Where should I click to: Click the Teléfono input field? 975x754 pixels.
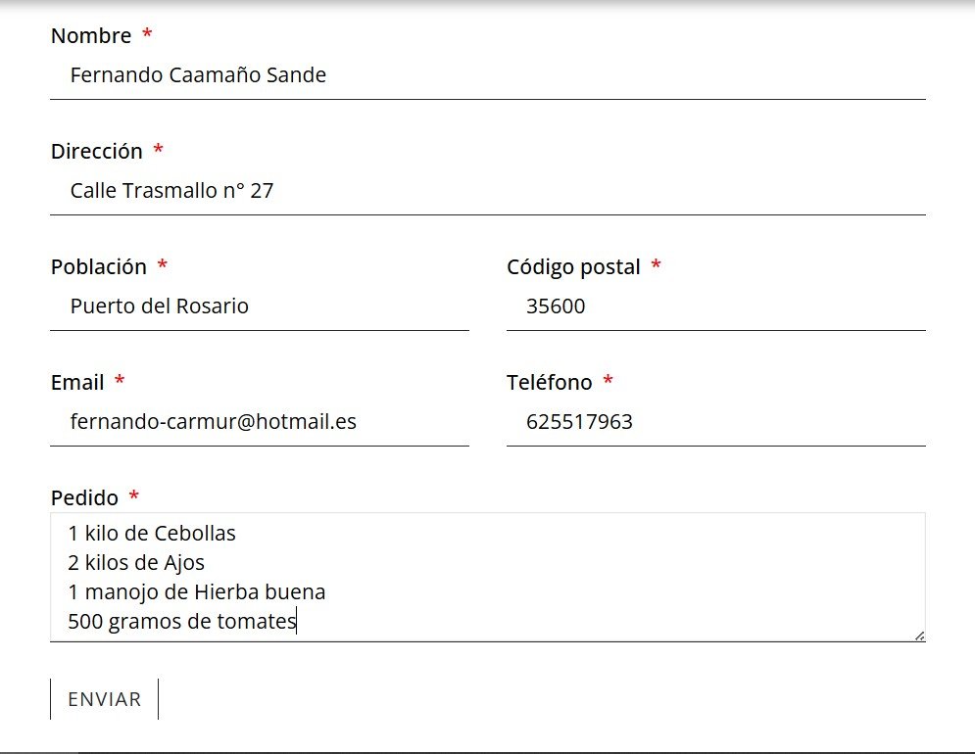715,422
